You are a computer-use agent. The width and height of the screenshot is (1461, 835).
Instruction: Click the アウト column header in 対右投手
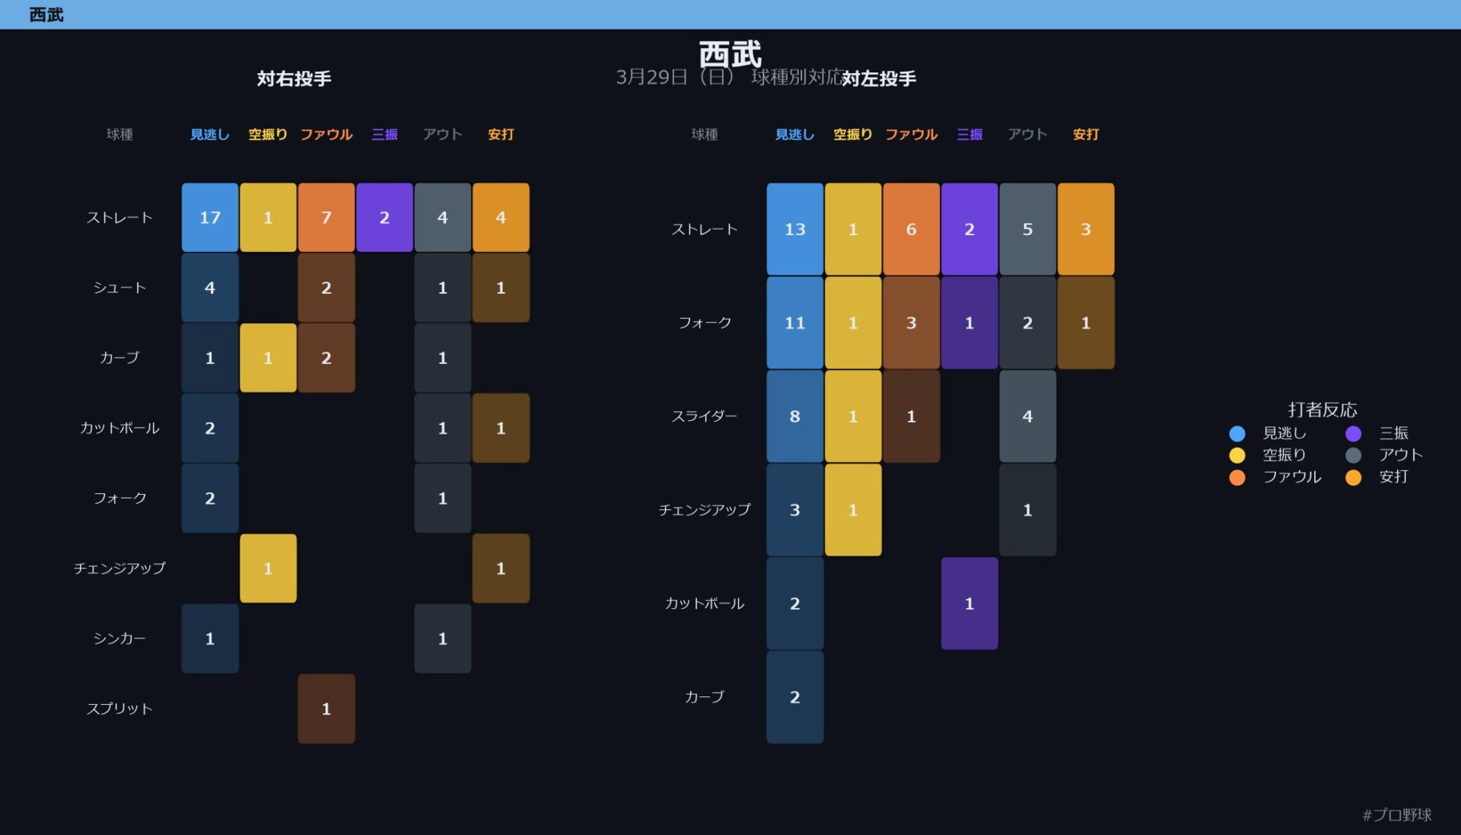pyautogui.click(x=443, y=134)
